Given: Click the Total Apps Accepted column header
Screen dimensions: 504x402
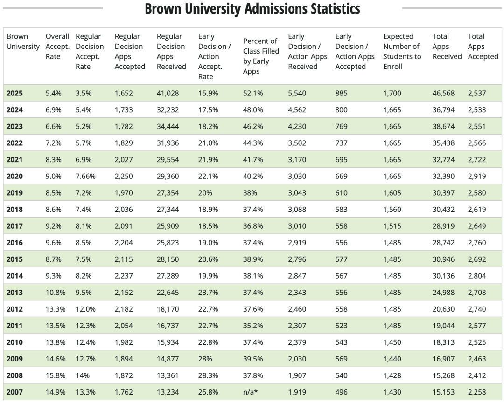Looking at the screenshot, I should point(483,46).
